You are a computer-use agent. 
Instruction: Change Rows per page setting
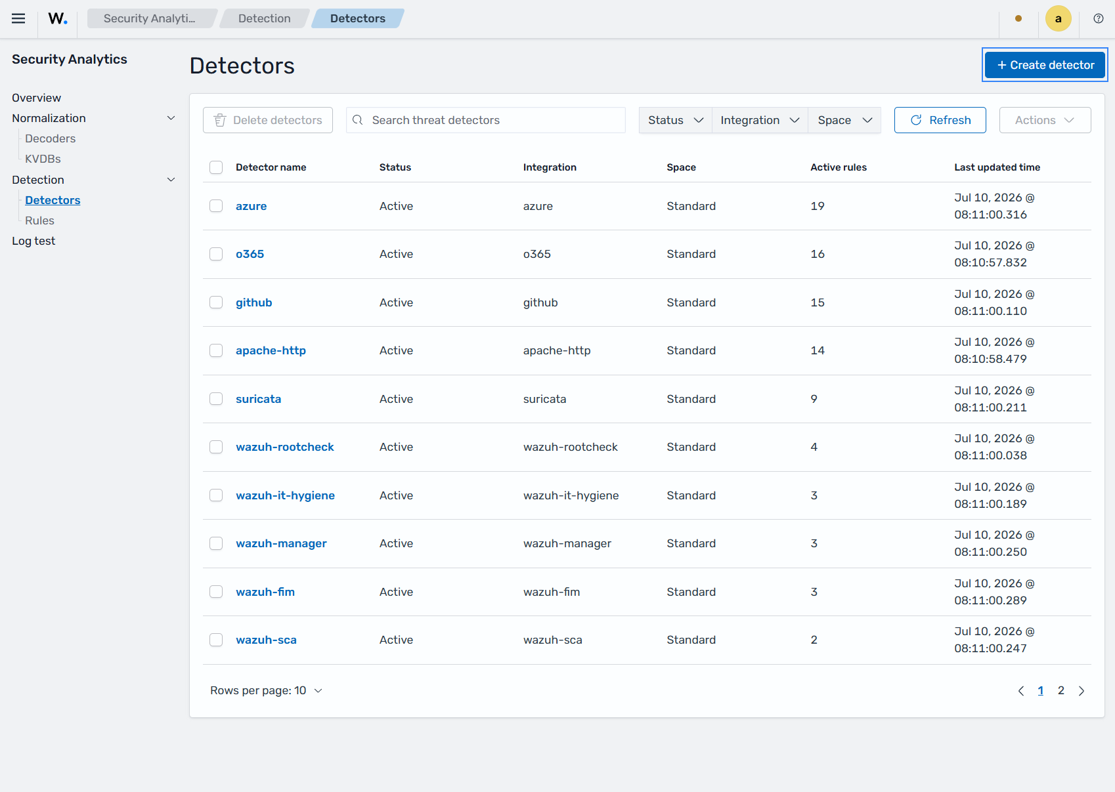(x=267, y=690)
